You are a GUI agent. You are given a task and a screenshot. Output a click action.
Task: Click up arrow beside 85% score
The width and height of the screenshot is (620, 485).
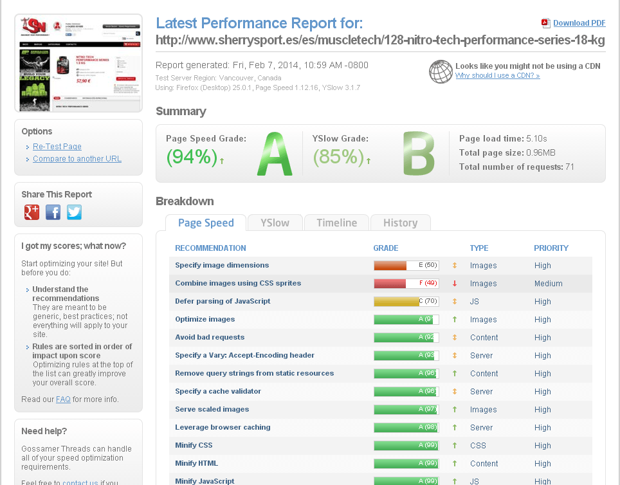click(x=369, y=161)
